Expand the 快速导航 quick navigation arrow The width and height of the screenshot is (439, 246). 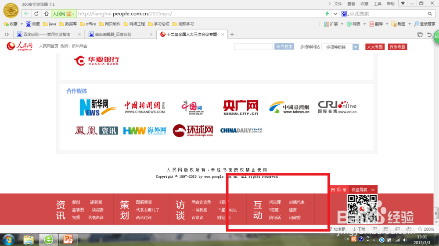tap(373, 190)
